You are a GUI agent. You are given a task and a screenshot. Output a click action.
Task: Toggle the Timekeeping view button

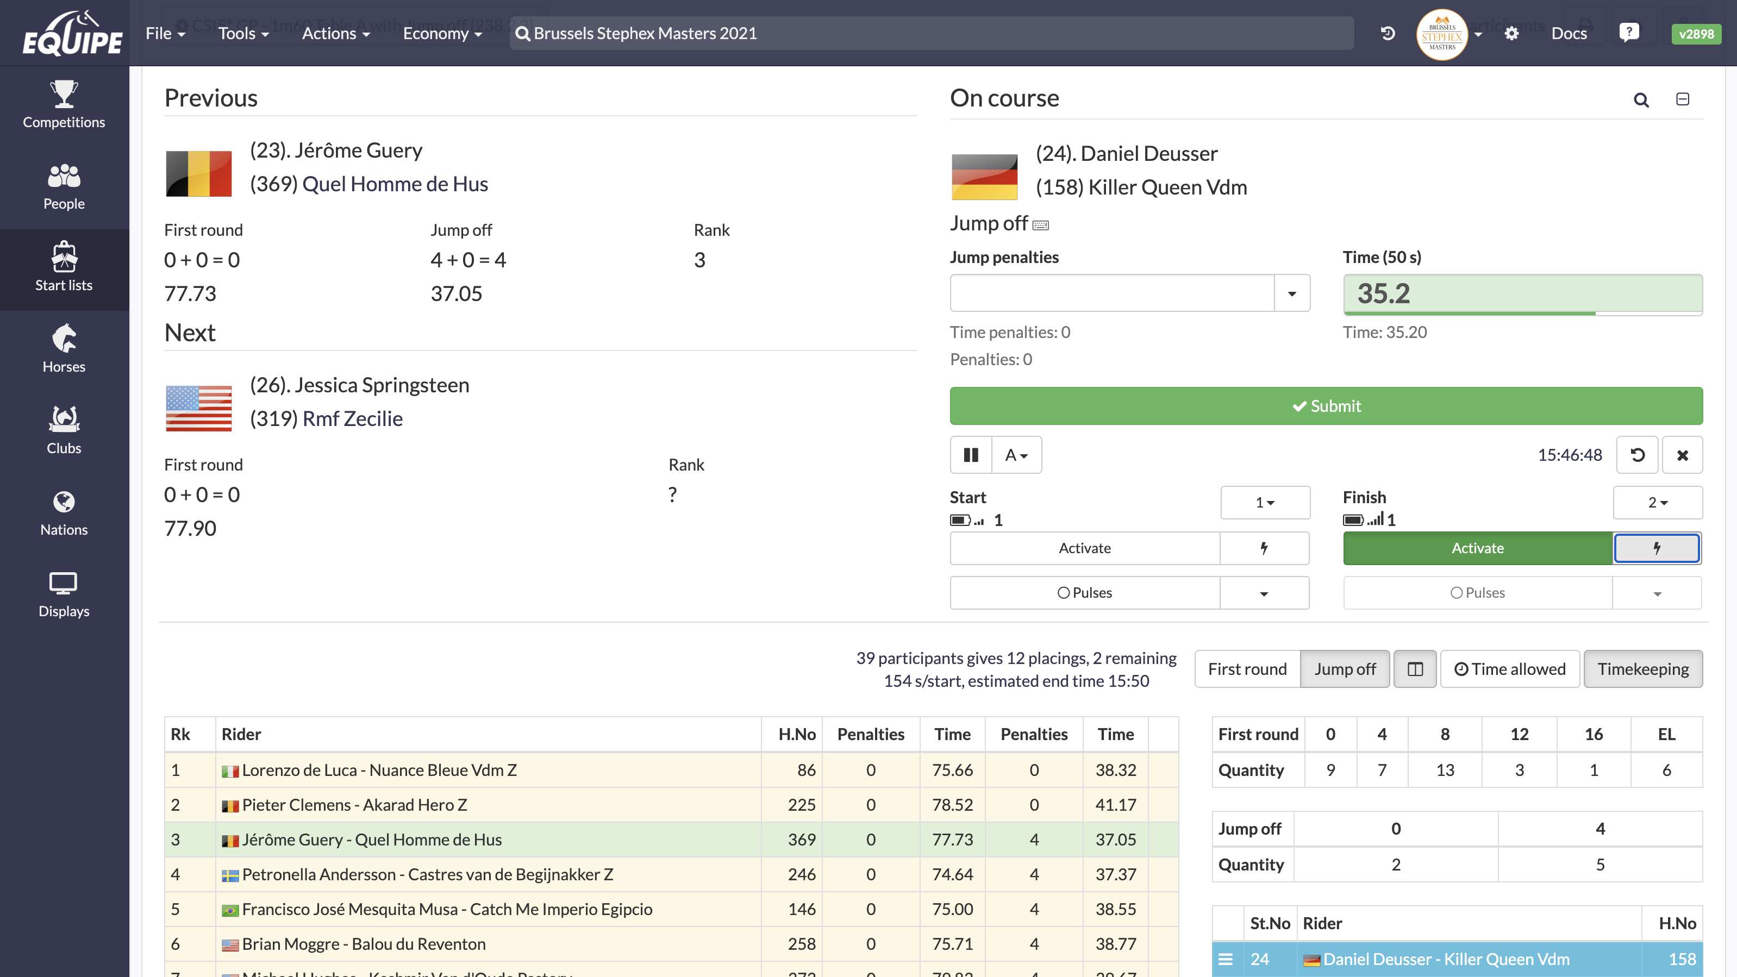click(x=1642, y=669)
